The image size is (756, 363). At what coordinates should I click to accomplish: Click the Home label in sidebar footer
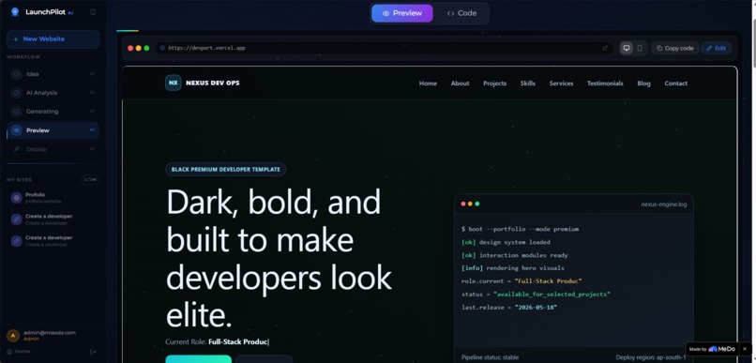(23, 352)
